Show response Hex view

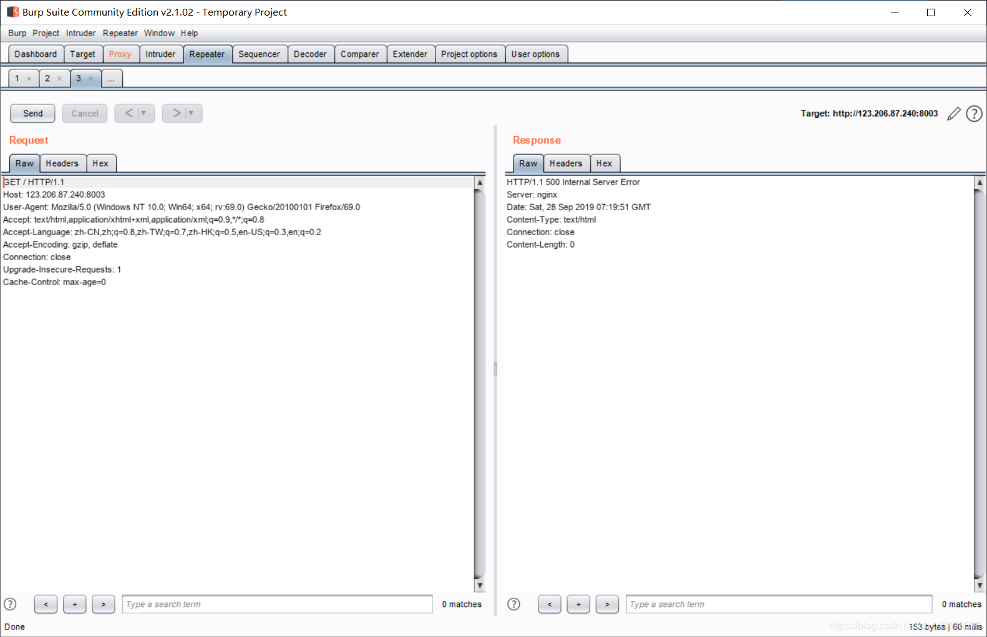pyautogui.click(x=604, y=163)
